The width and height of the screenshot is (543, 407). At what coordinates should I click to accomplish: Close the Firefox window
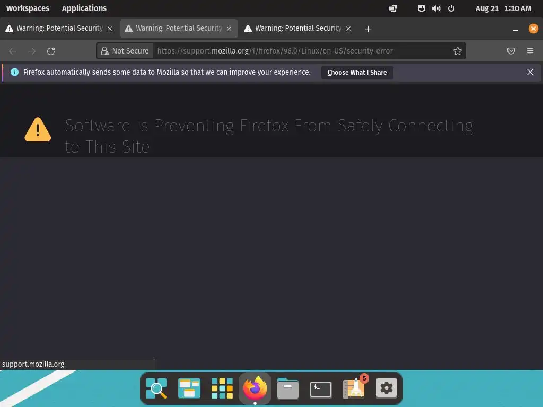coord(533,29)
